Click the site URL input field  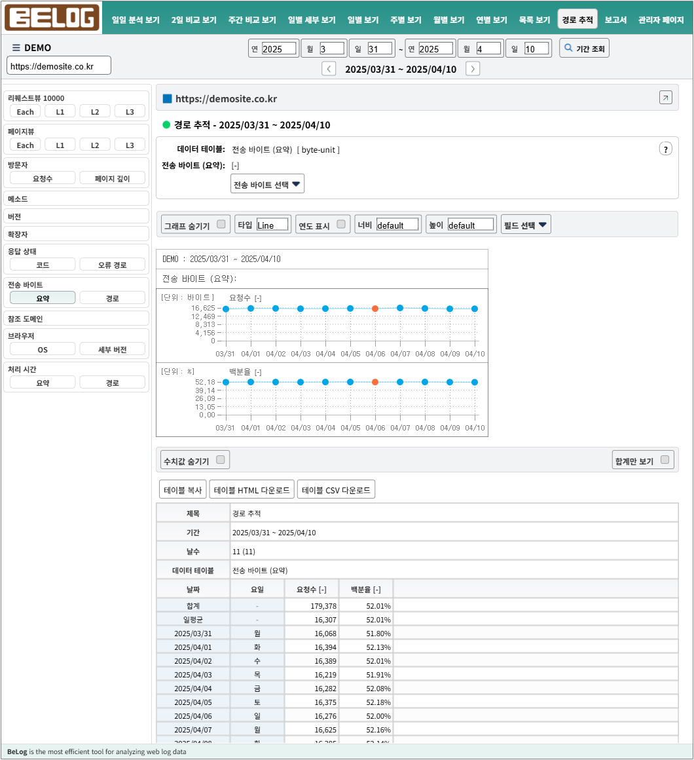click(59, 66)
